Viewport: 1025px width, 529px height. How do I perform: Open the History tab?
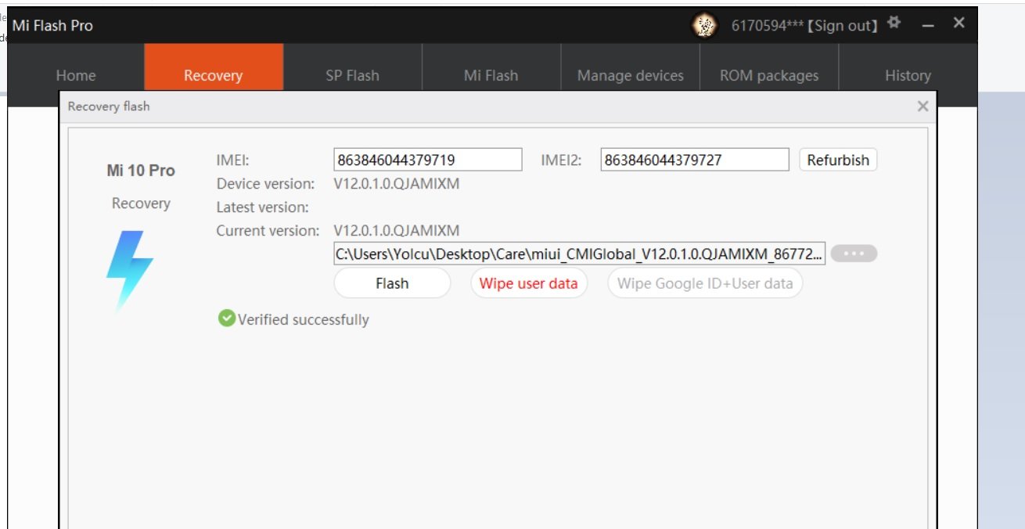[908, 75]
